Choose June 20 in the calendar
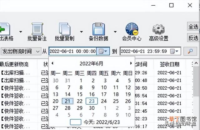This screenshot has height=130, width=200. click(x=56, y=101)
